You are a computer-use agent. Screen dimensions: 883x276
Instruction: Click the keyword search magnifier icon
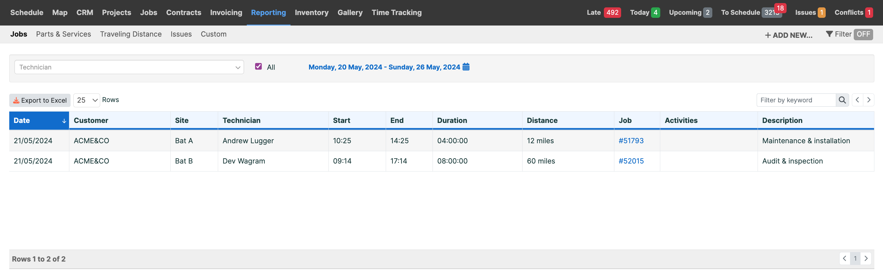[842, 100]
